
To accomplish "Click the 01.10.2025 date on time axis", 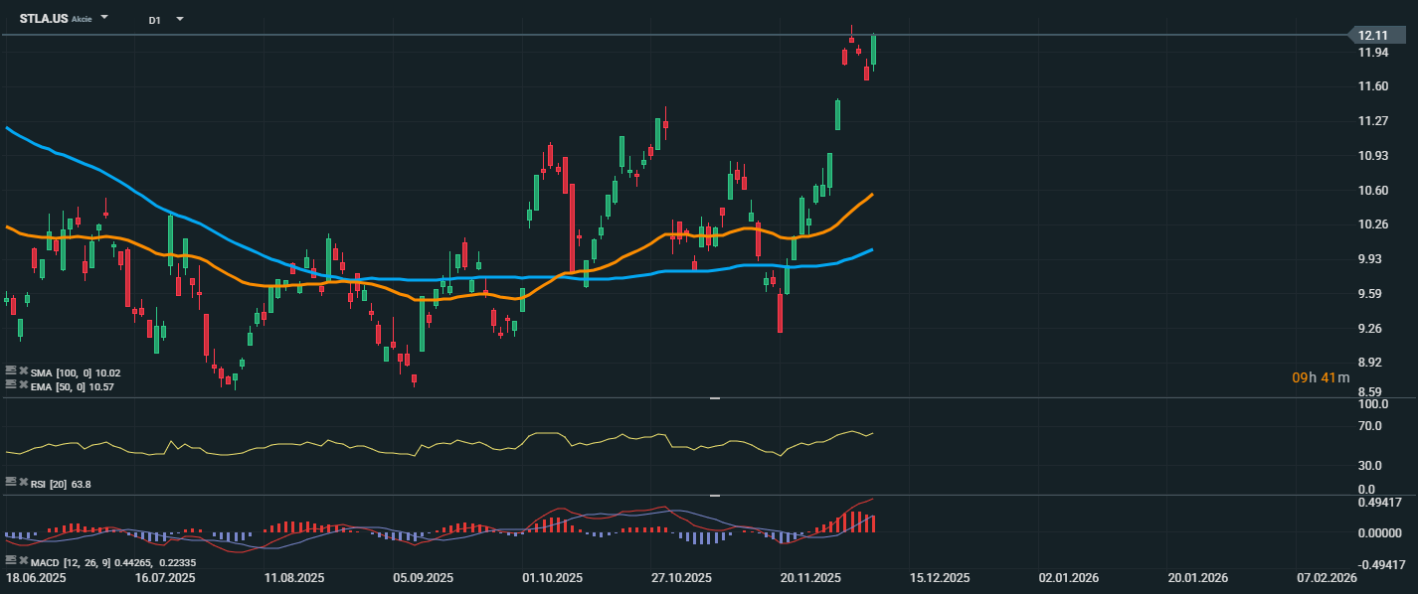I will (552, 577).
